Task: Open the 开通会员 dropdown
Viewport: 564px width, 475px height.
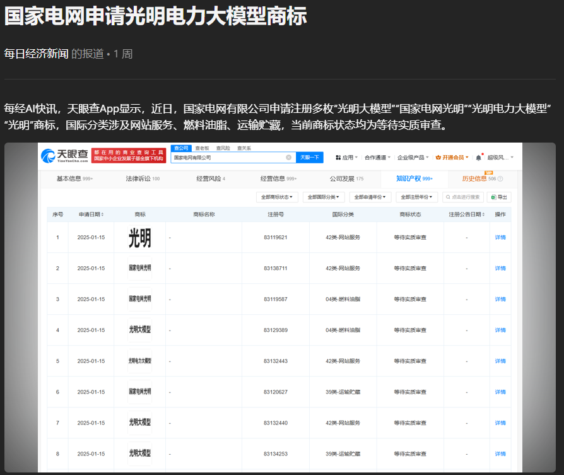Action: tap(452, 158)
